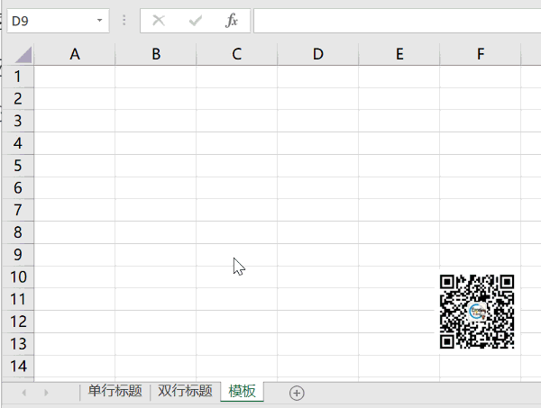The image size is (541, 408).
Task: Select row 5 header
Action: pyautogui.click(x=18, y=166)
